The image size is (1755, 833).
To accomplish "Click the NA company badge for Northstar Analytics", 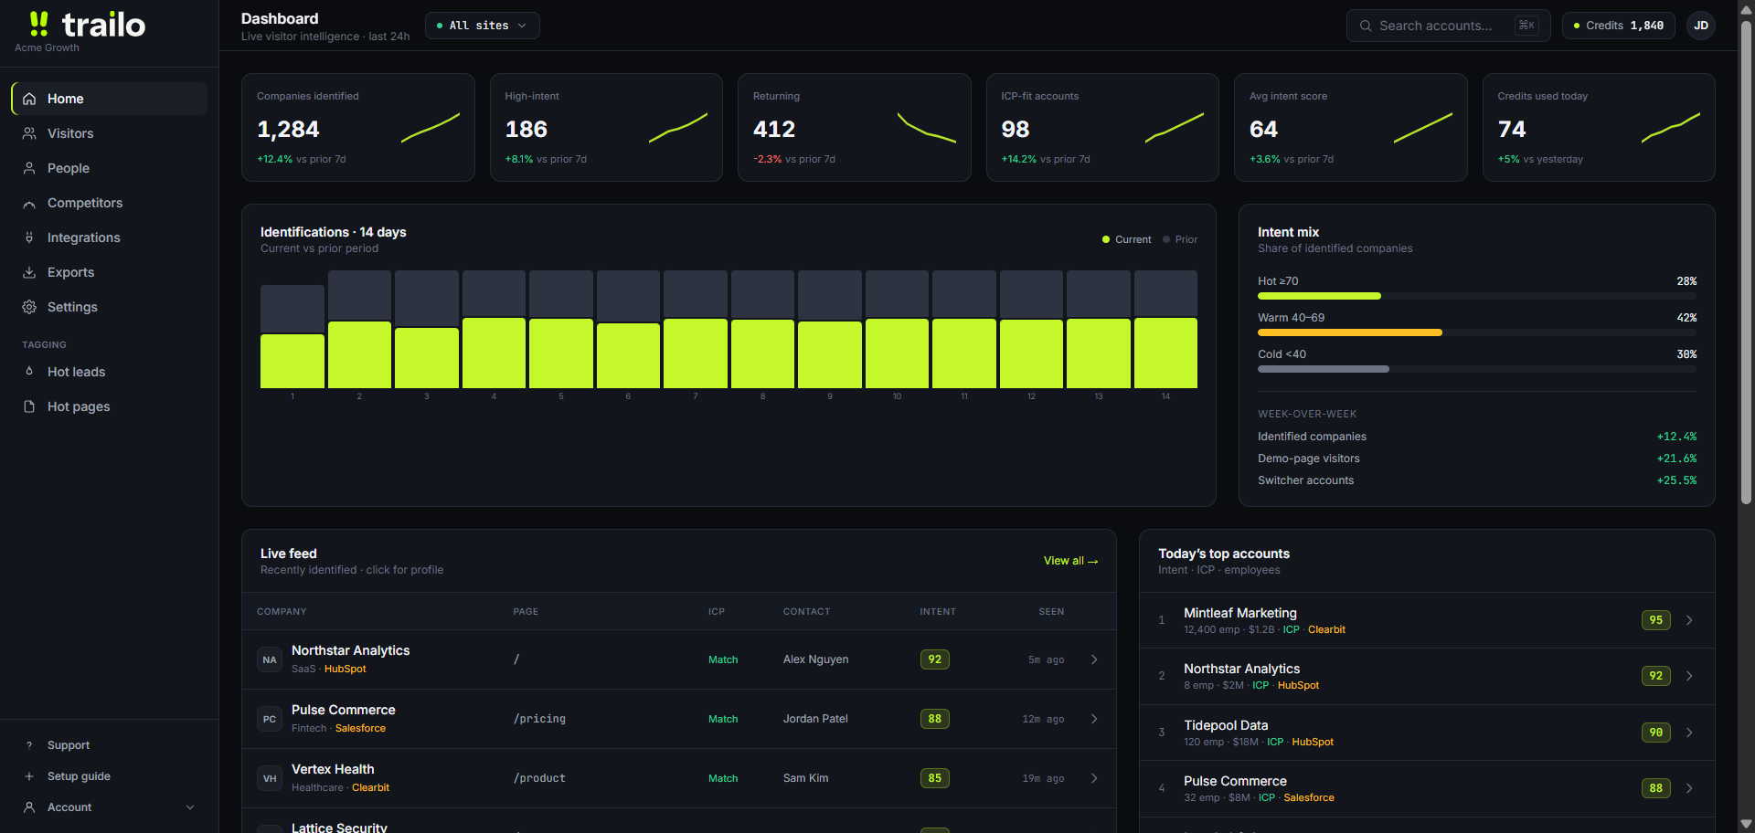I will click(x=270, y=659).
